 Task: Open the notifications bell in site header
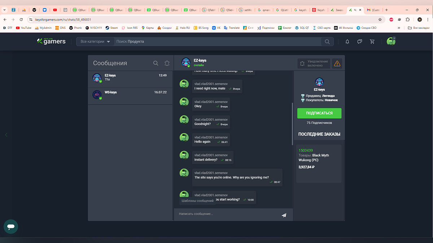(347, 42)
